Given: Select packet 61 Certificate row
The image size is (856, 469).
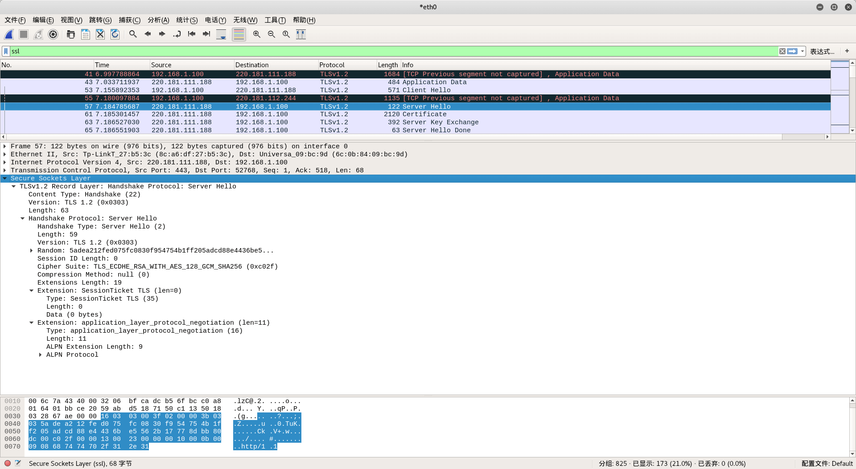Looking at the screenshot, I should (x=415, y=114).
